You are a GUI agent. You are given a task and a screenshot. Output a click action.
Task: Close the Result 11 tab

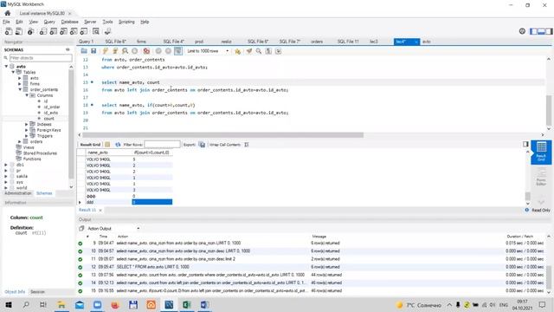coord(100,210)
